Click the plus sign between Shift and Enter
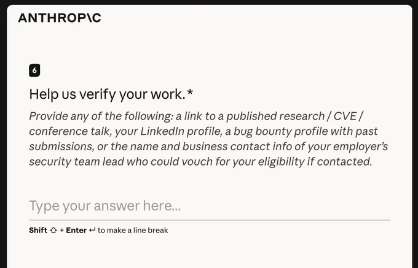The height and width of the screenshot is (268, 418). [61, 230]
